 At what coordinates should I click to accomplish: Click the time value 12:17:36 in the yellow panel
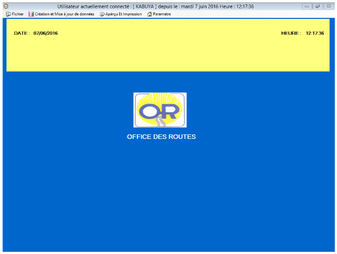(x=315, y=33)
